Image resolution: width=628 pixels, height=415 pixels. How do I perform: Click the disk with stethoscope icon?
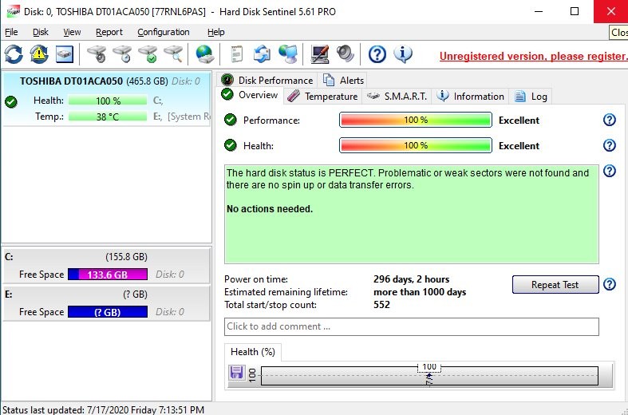pos(97,54)
